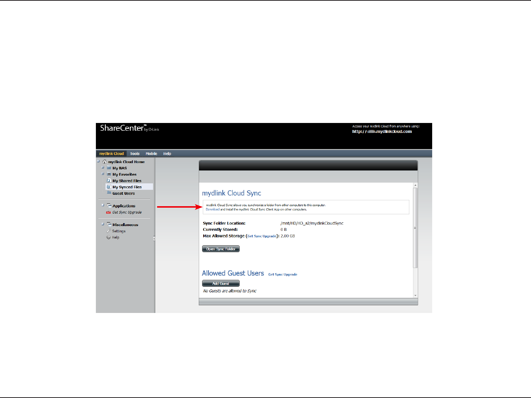The image size is (531, 398).
Task: Click the 'mydlink Cloud Sync' heading
Action: pos(232,193)
